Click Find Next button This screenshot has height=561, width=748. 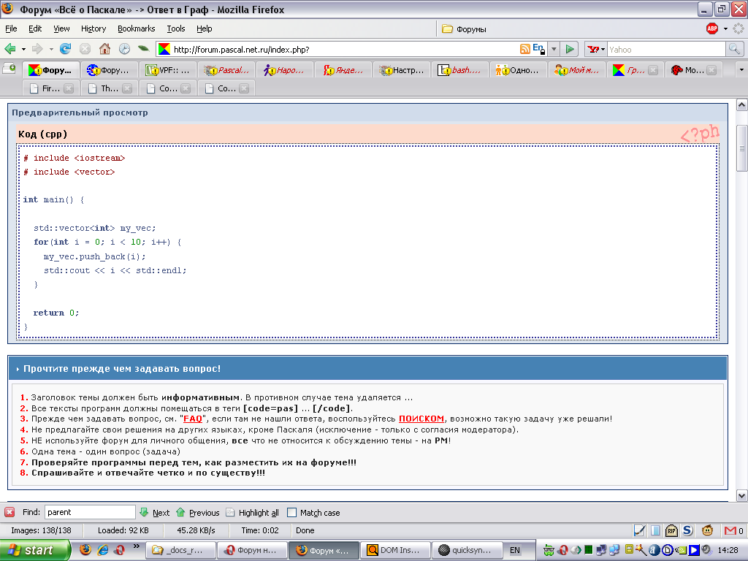click(x=155, y=513)
